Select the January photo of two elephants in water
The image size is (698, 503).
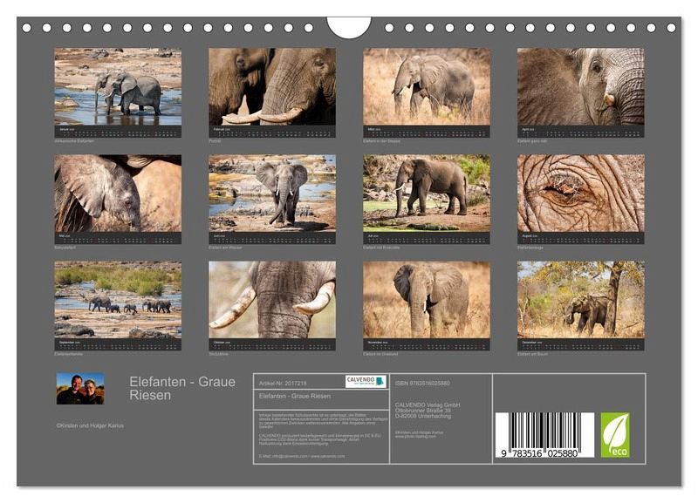pos(118,86)
